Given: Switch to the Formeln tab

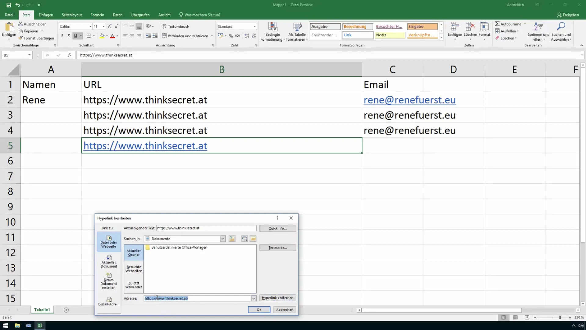Looking at the screenshot, I should (x=97, y=15).
